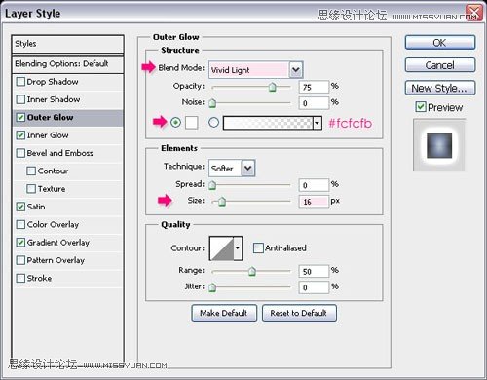This screenshot has width=487, height=380.
Task: Open the glow color swatch
Action: click(192, 123)
